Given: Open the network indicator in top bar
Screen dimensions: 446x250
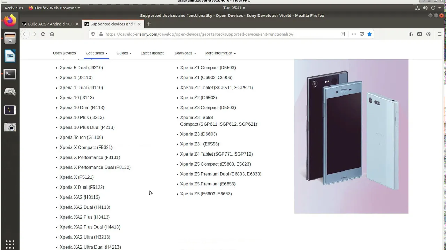Looking at the screenshot, I should (417, 8).
